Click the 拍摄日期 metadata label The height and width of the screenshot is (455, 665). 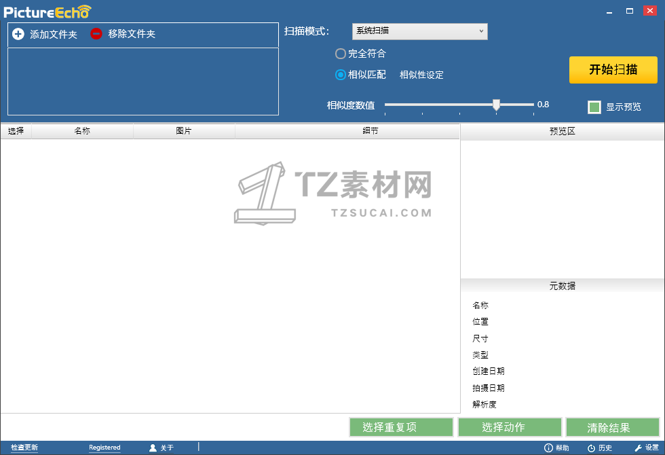[489, 388]
